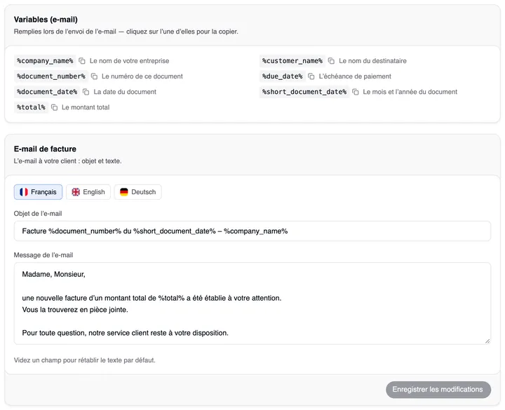
Task: Select the Français language tab
Action: click(x=38, y=192)
